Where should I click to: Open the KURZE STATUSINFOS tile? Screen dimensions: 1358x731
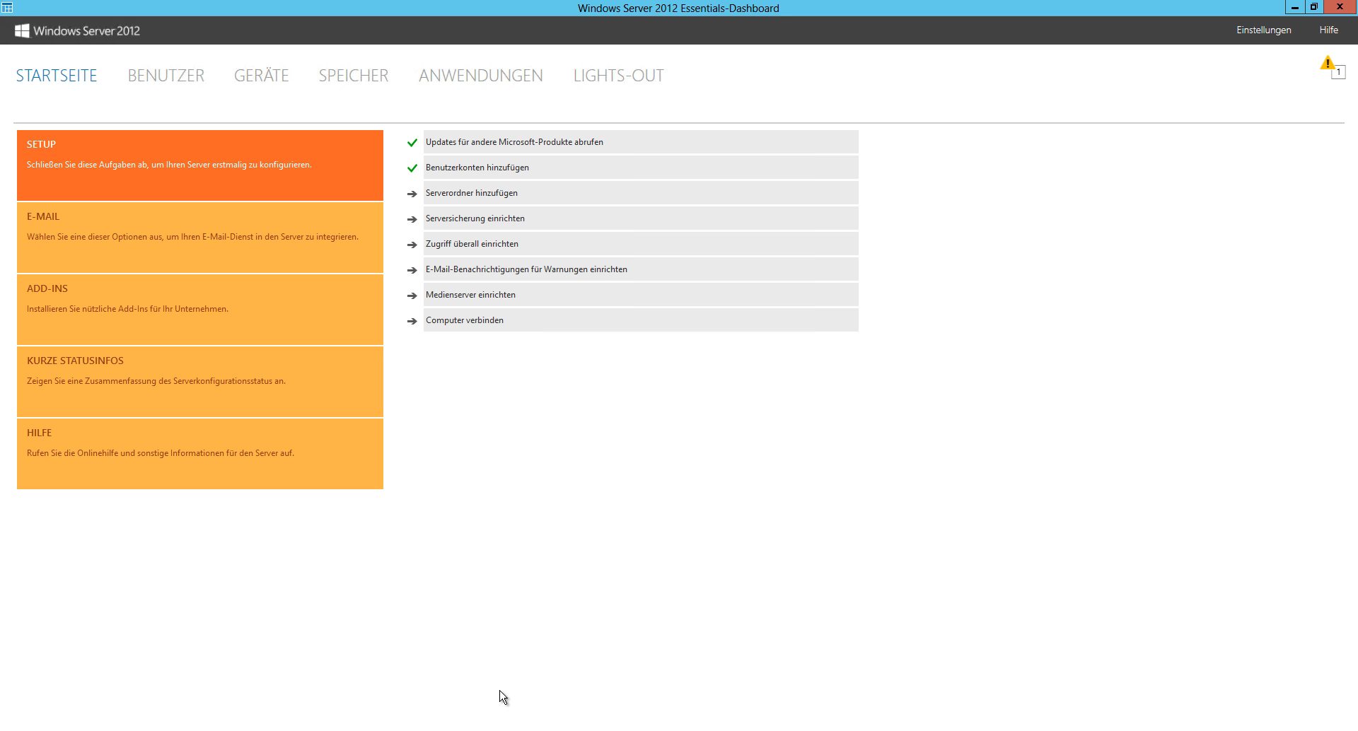pyautogui.click(x=199, y=382)
